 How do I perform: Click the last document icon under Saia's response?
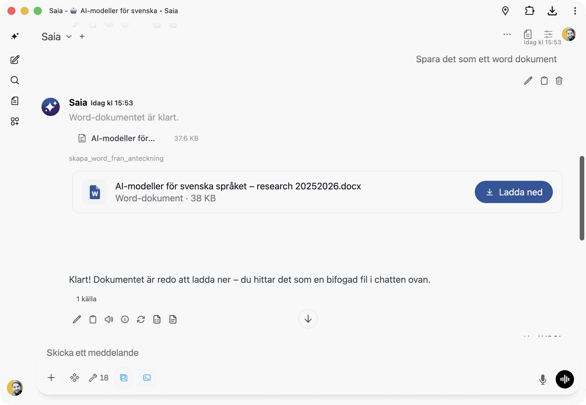pyautogui.click(x=173, y=319)
